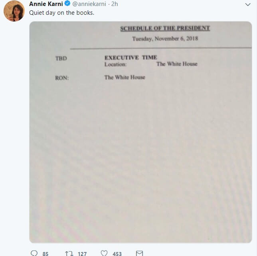Click the reply speech-bubble icon

pos(34,253)
